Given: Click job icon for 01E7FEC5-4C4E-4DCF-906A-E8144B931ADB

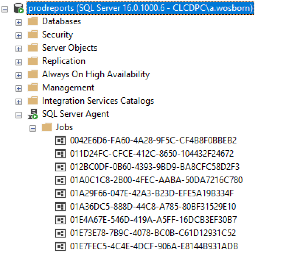Looking at the screenshot, I should click(x=60, y=246).
